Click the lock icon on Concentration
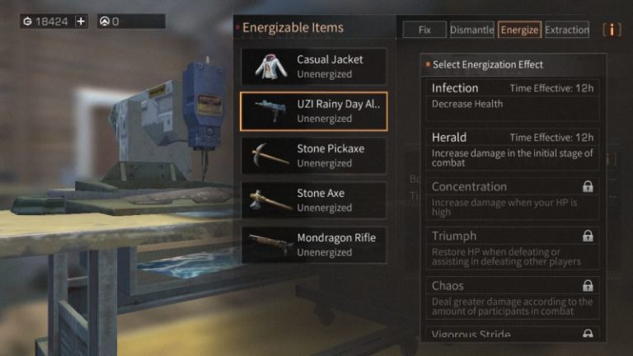The width and height of the screenshot is (633, 356). click(x=588, y=186)
